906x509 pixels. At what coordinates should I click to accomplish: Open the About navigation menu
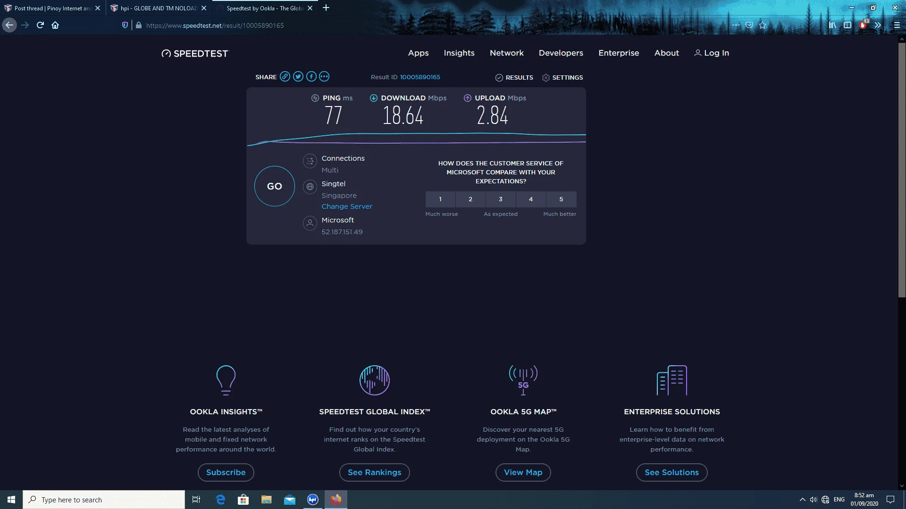point(667,53)
